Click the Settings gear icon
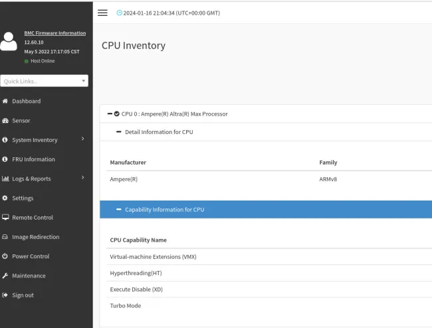The width and height of the screenshot is (432, 328). (5, 199)
